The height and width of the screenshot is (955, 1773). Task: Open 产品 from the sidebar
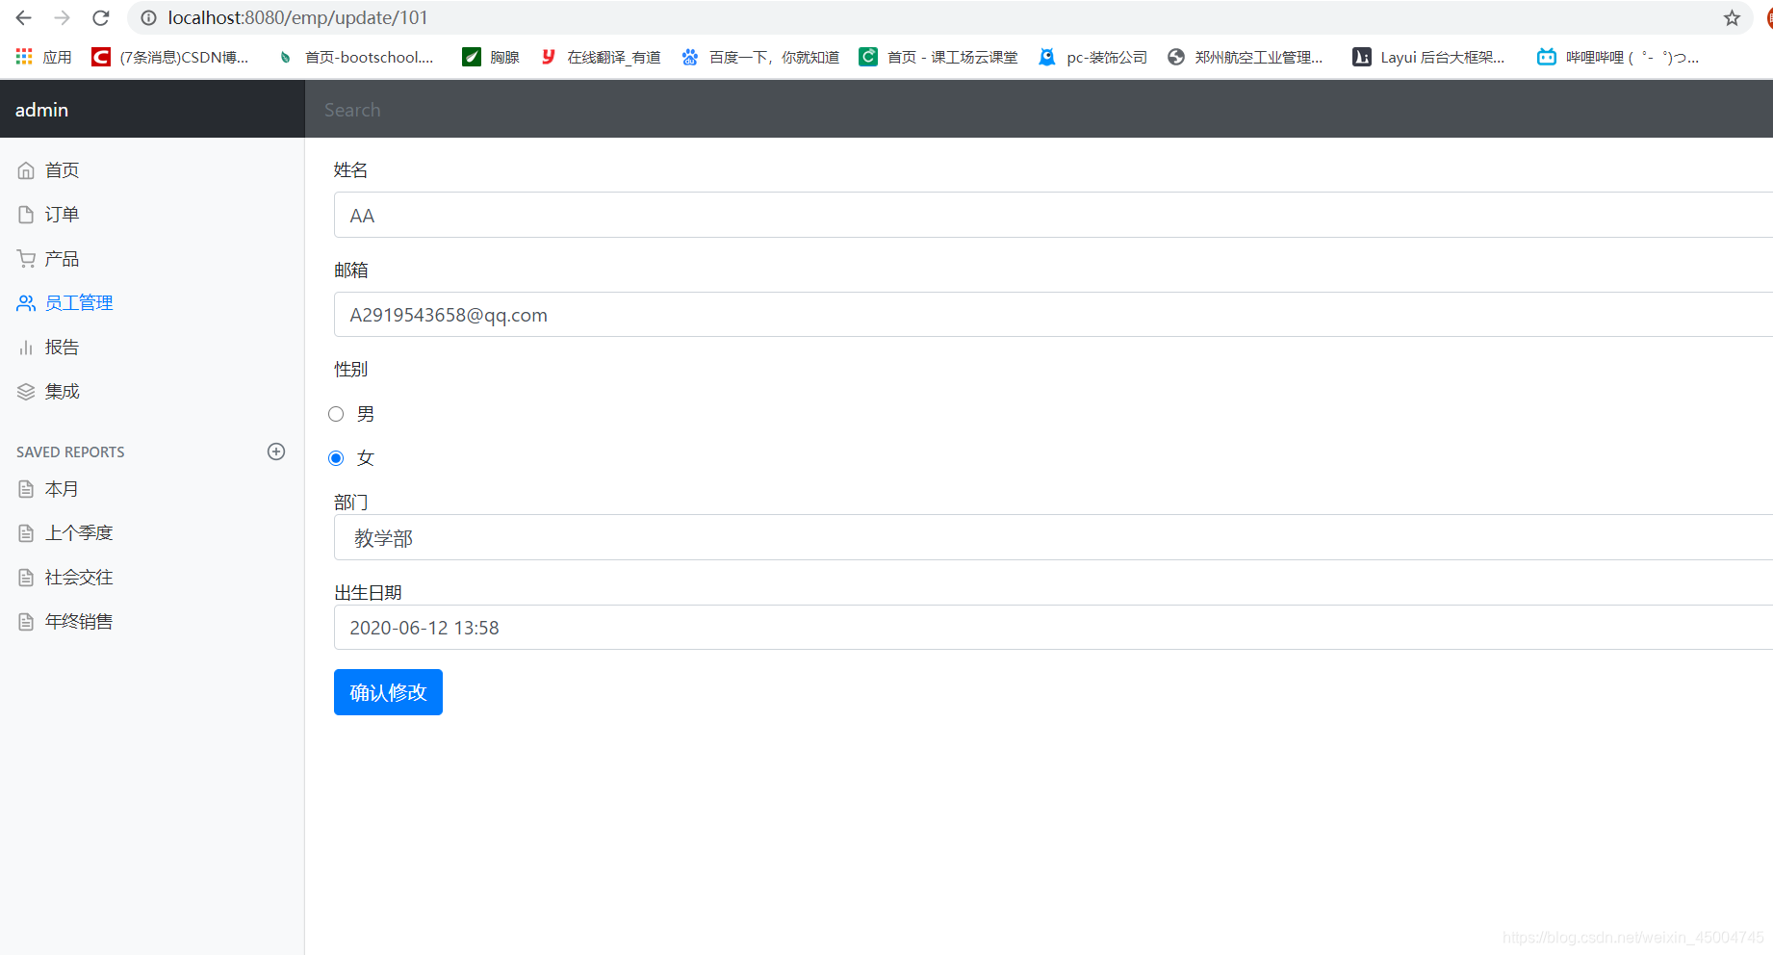62,258
